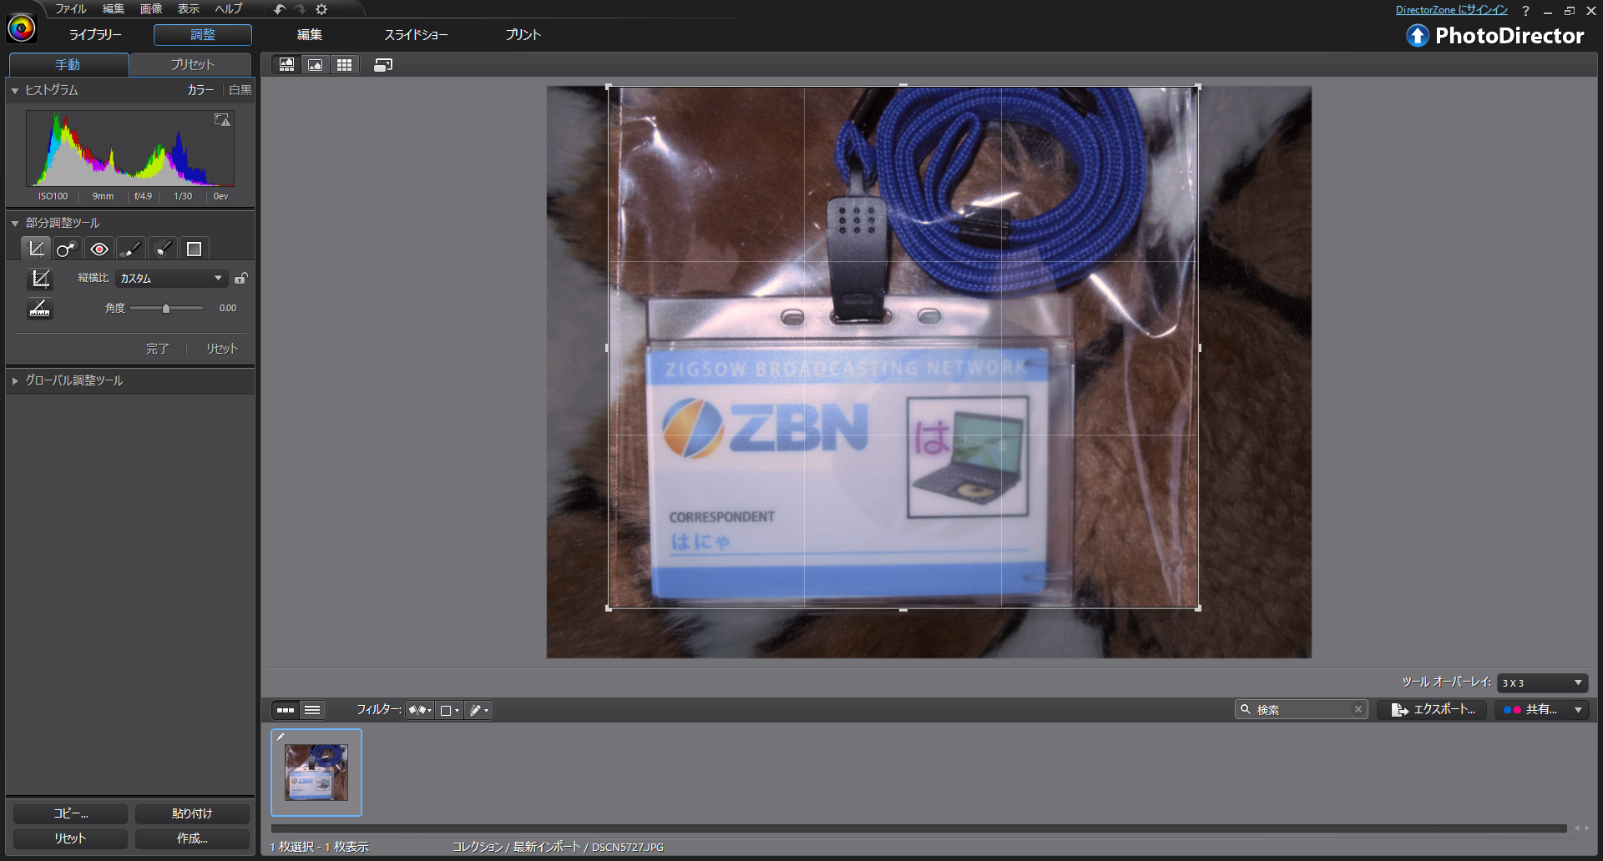1603x861 pixels.
Task: Click the crop button beside 縦横比
Action: [40, 279]
